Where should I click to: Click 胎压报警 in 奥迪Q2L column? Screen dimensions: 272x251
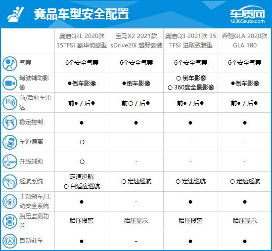coord(82,221)
